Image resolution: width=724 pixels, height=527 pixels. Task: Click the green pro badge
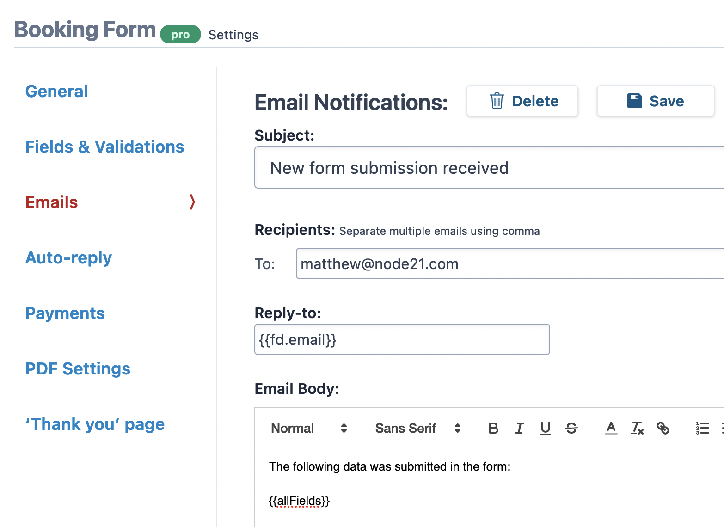point(180,34)
